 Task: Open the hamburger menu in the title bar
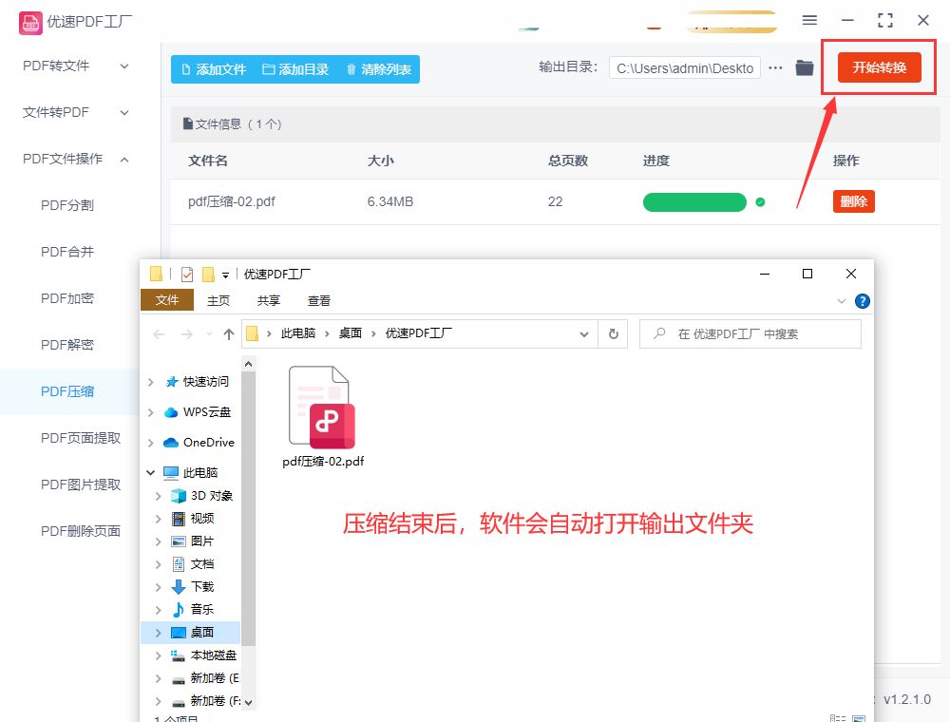809,20
